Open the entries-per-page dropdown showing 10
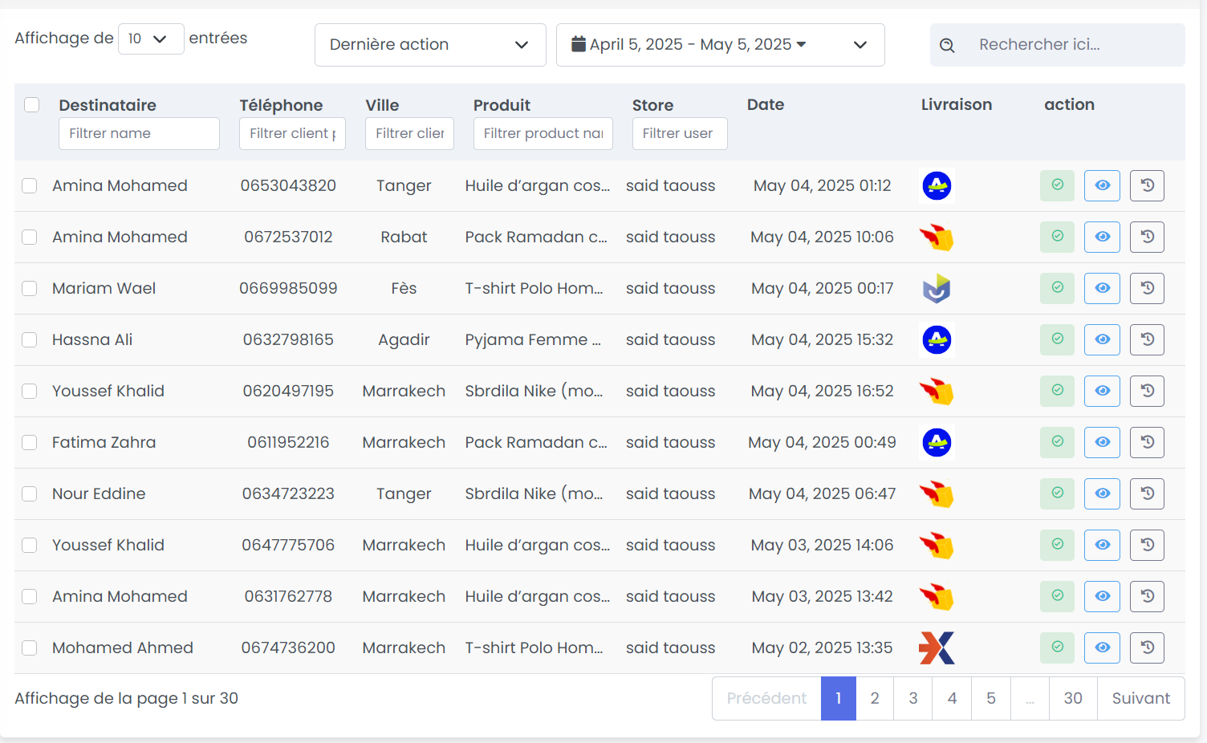 [151, 39]
